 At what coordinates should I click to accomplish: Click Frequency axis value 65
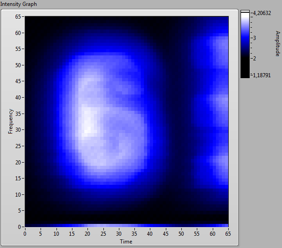tap(18, 17)
